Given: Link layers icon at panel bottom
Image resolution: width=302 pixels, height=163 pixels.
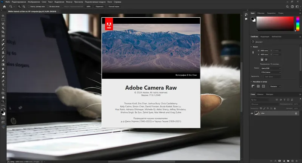Looking at the screenshot, I should [x=271, y=161].
